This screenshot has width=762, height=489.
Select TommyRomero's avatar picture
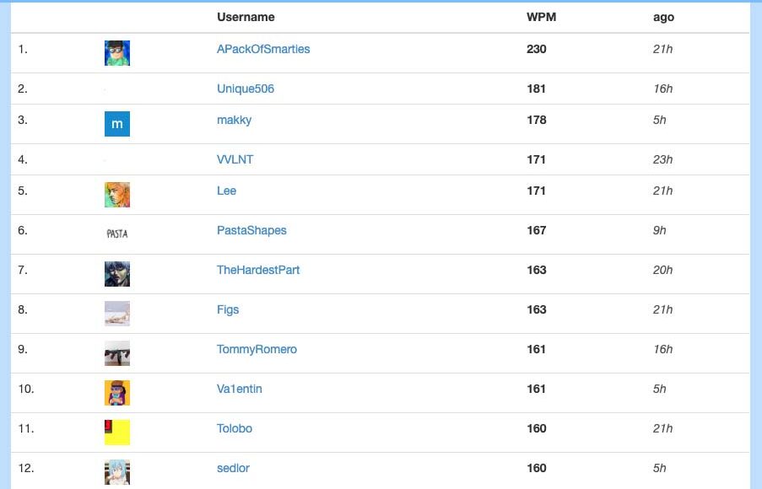pos(117,353)
